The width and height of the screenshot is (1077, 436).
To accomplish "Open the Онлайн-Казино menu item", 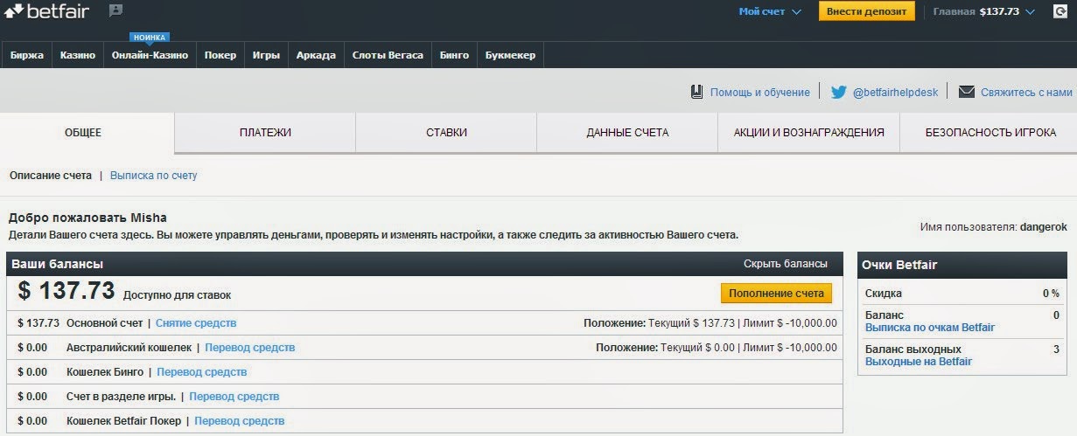I will (150, 55).
